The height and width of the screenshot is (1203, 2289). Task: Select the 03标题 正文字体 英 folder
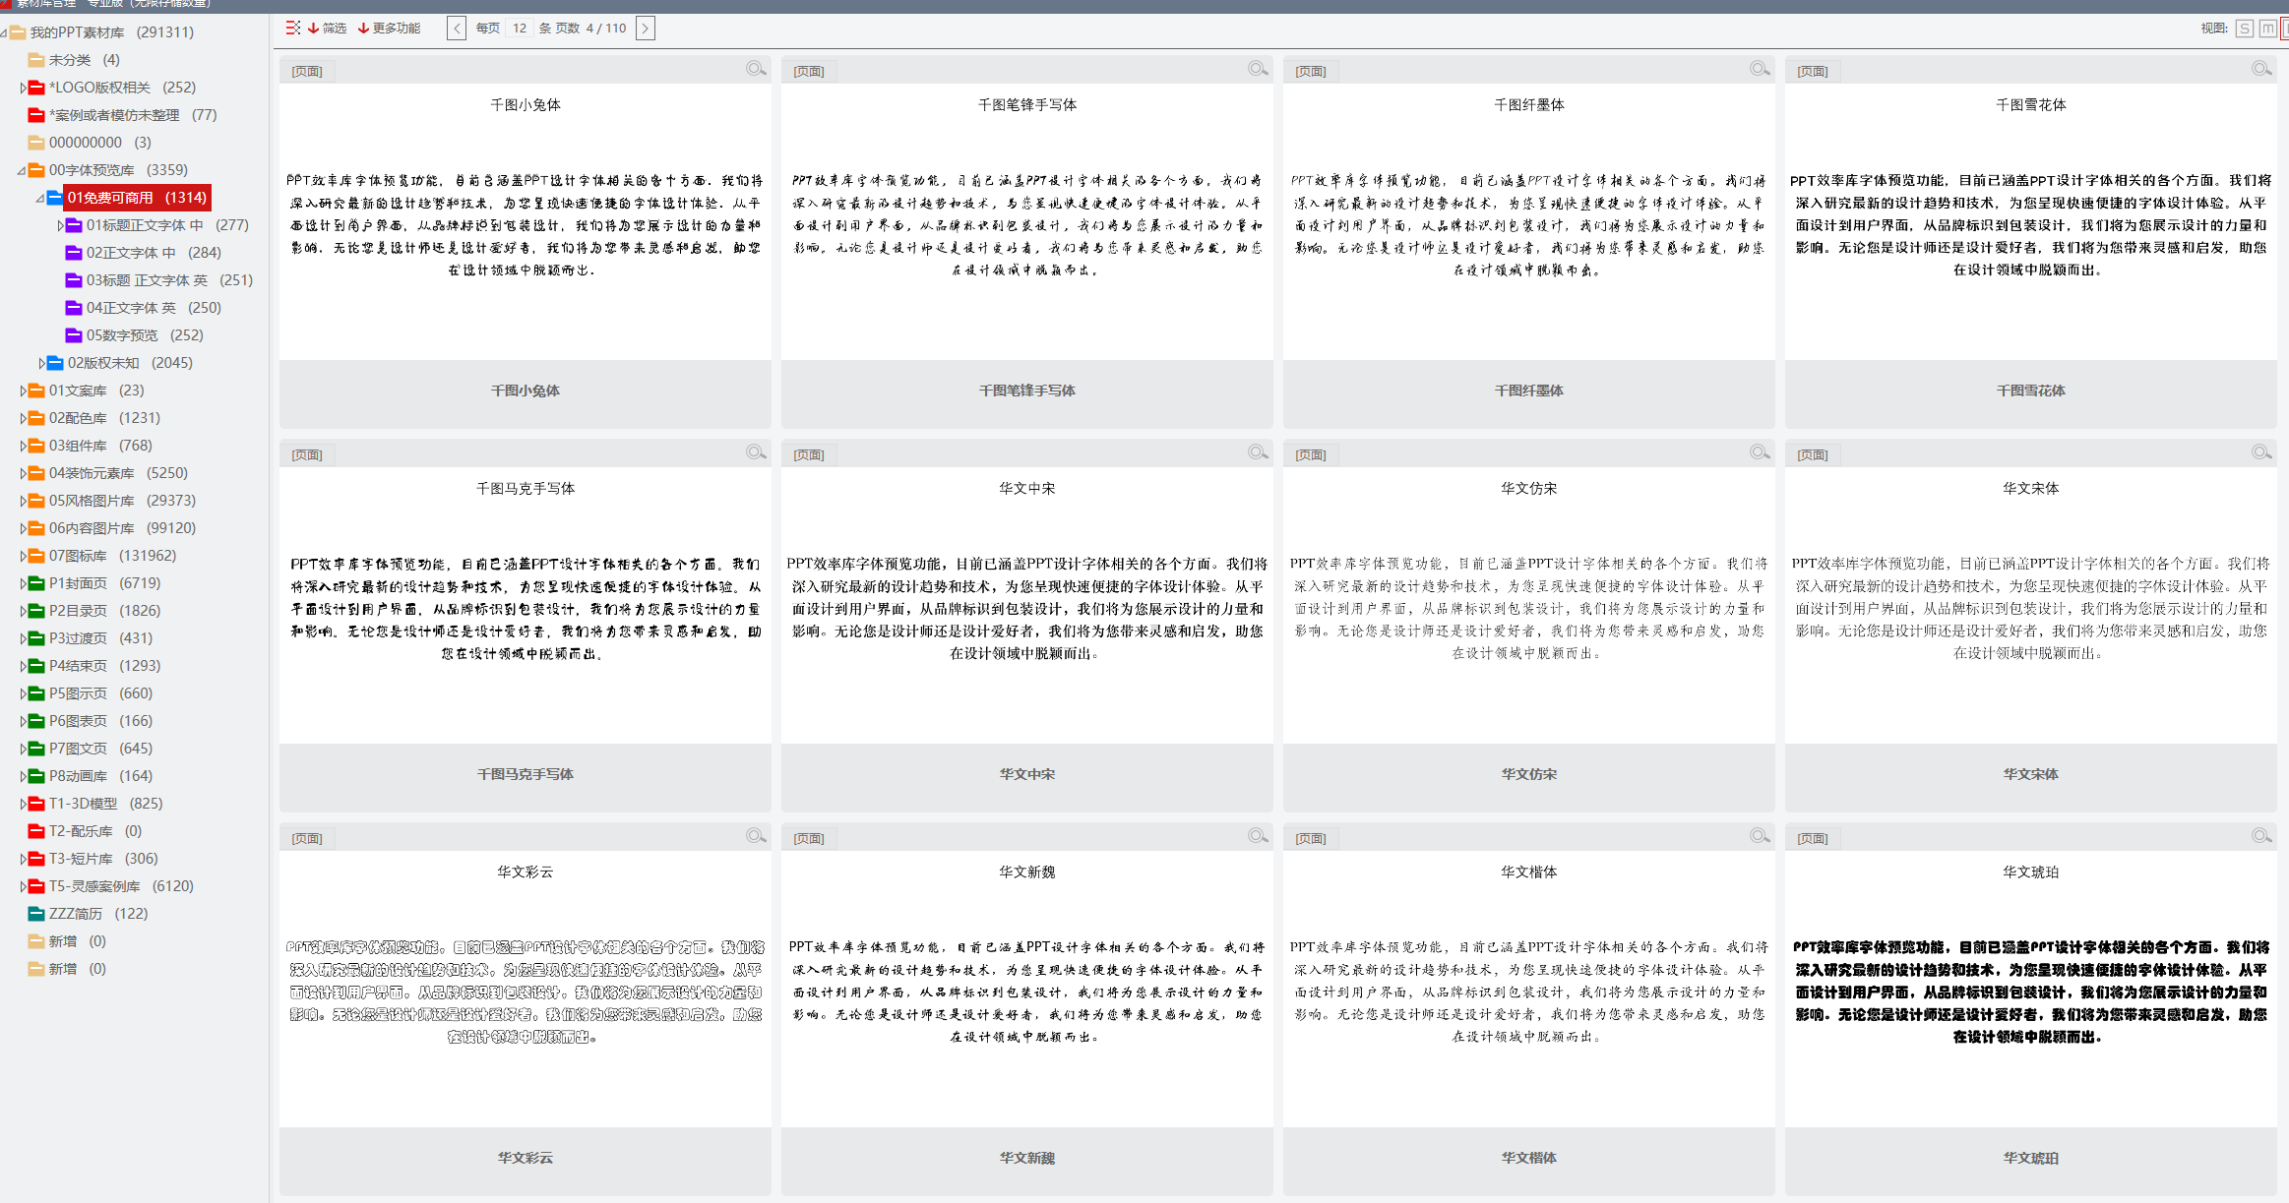(x=169, y=280)
